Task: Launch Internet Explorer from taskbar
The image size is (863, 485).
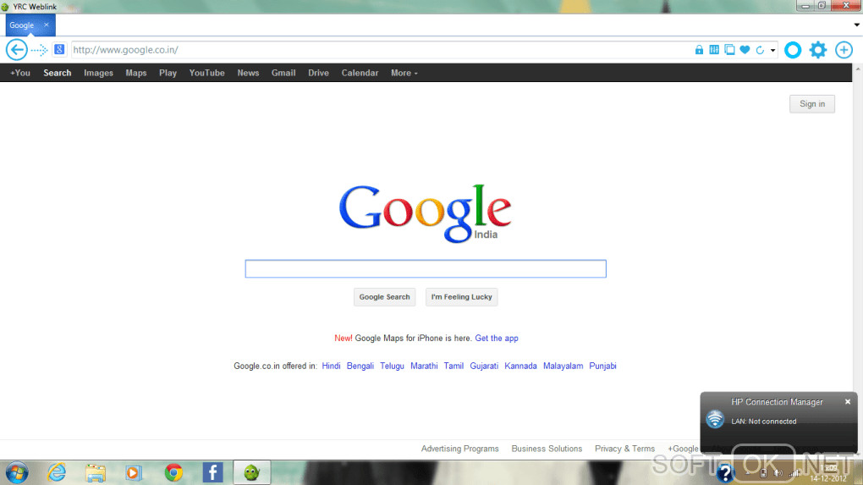Action: [x=57, y=472]
